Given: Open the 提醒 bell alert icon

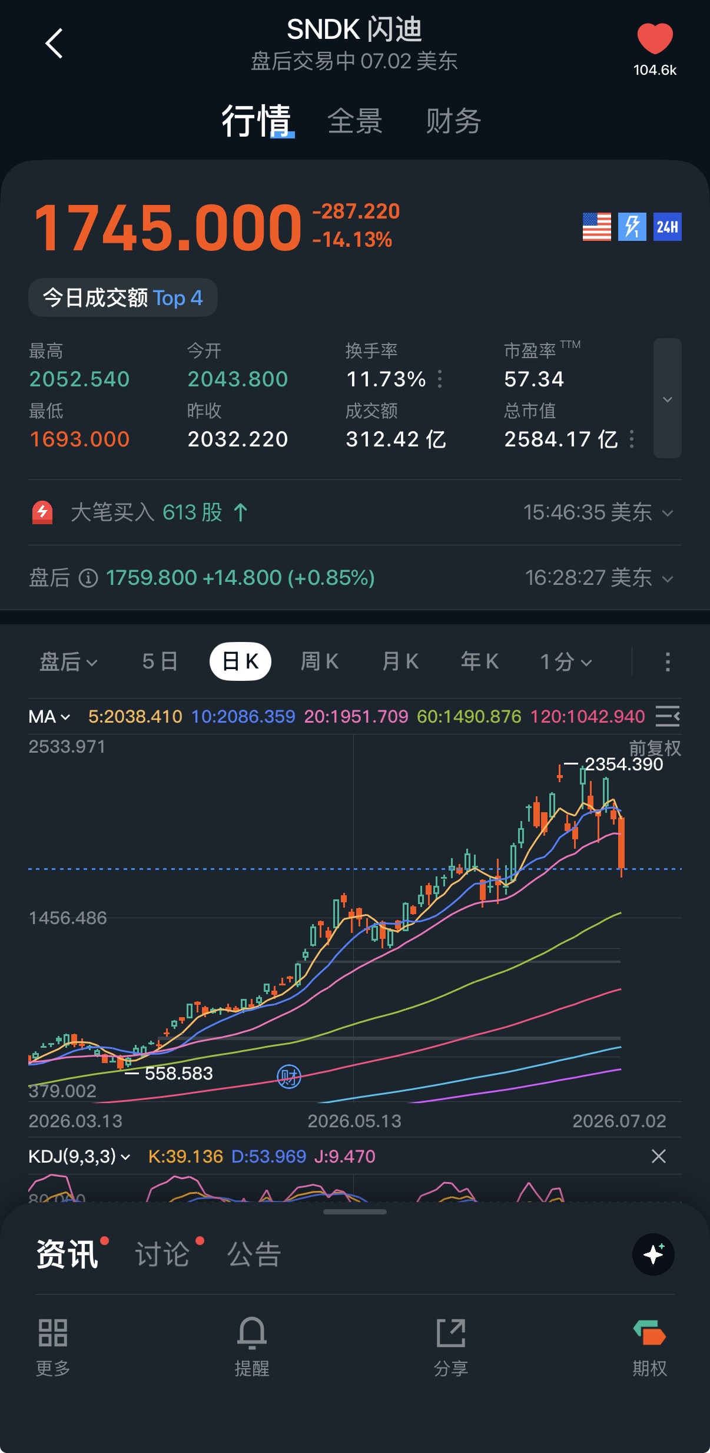Looking at the screenshot, I should pyautogui.click(x=252, y=1332).
